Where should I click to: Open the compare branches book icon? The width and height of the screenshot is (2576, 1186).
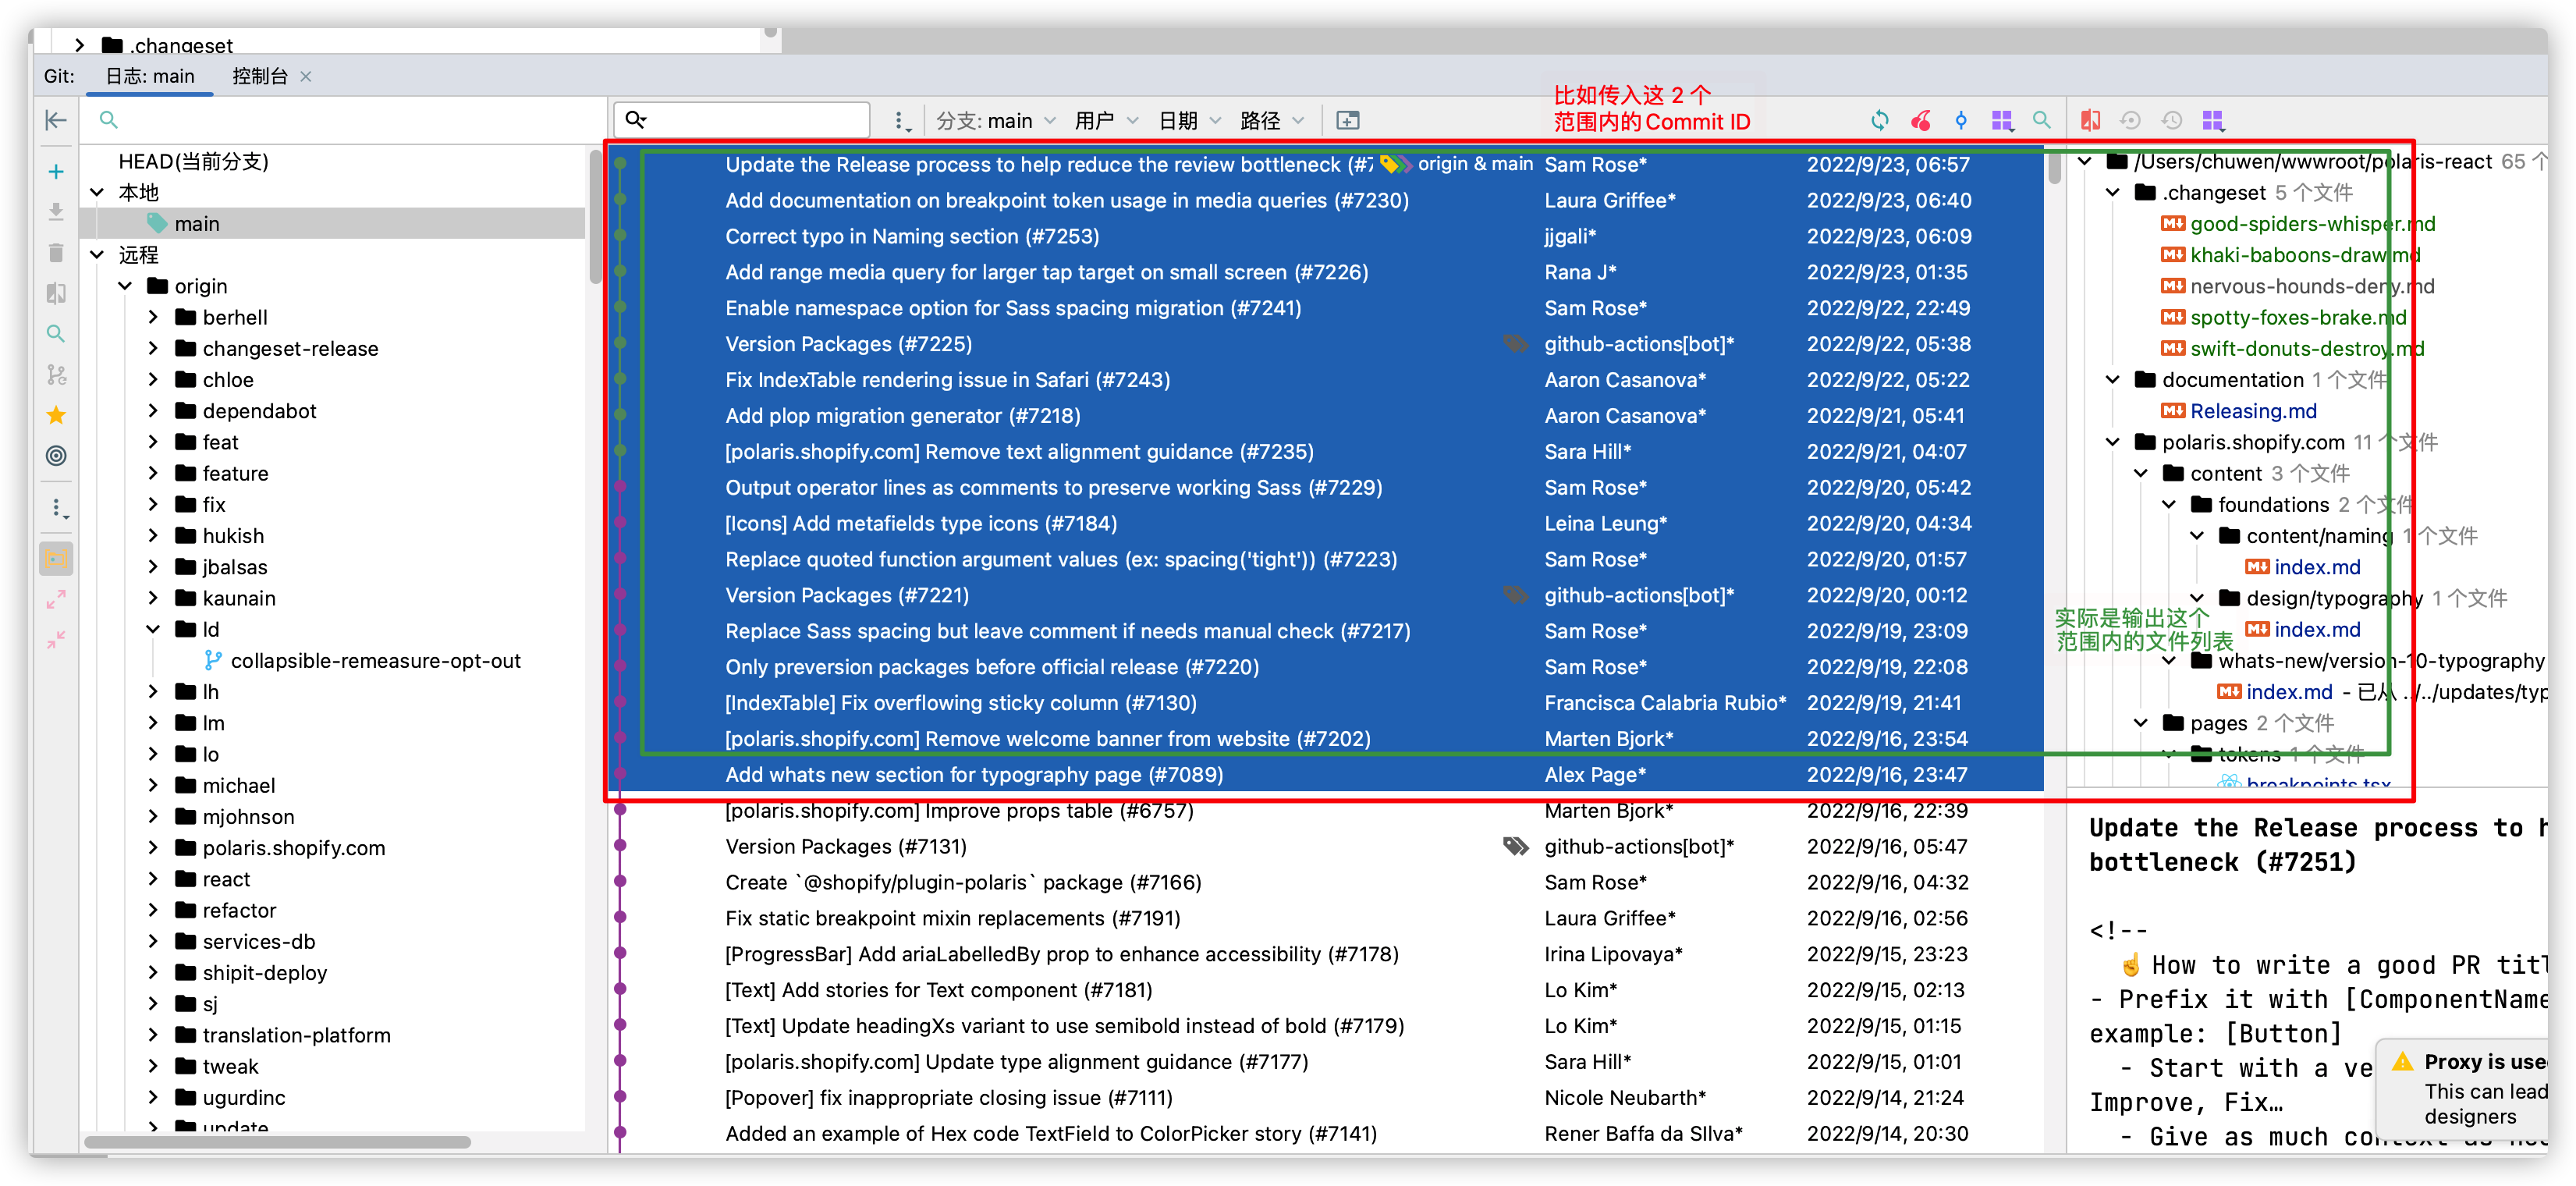[55, 293]
